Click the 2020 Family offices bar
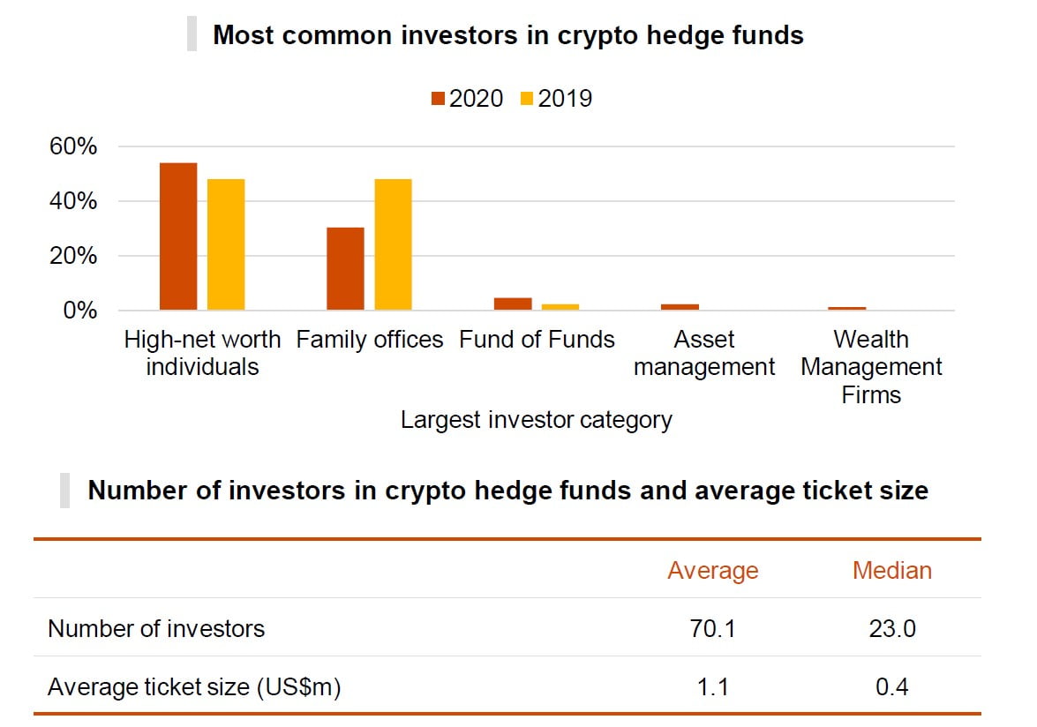 pyautogui.click(x=345, y=269)
